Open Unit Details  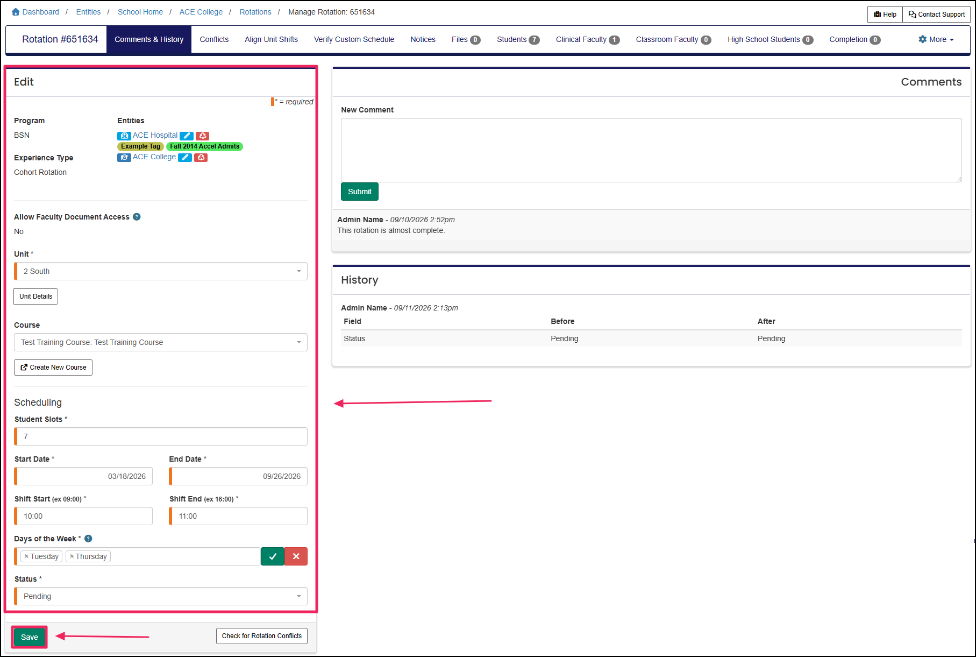click(x=36, y=296)
